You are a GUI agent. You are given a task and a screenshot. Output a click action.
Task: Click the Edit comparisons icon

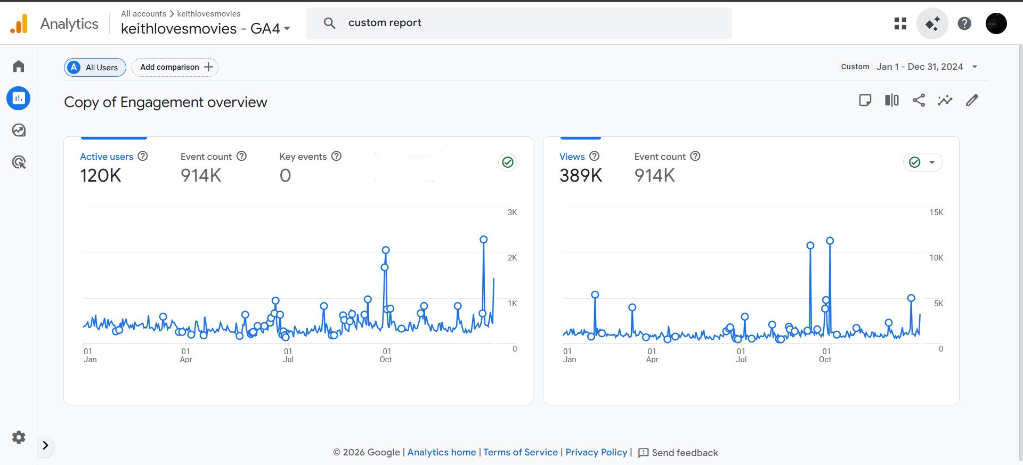click(x=891, y=100)
